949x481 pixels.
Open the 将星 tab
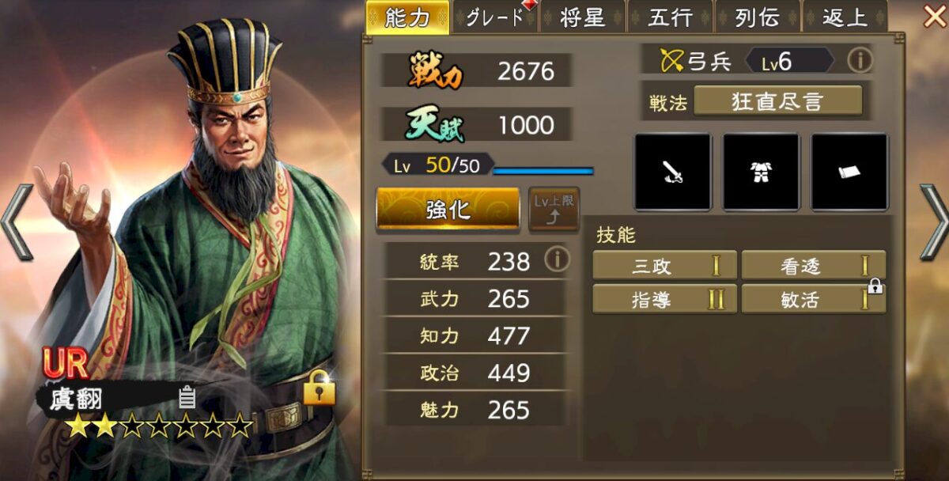coord(582,17)
